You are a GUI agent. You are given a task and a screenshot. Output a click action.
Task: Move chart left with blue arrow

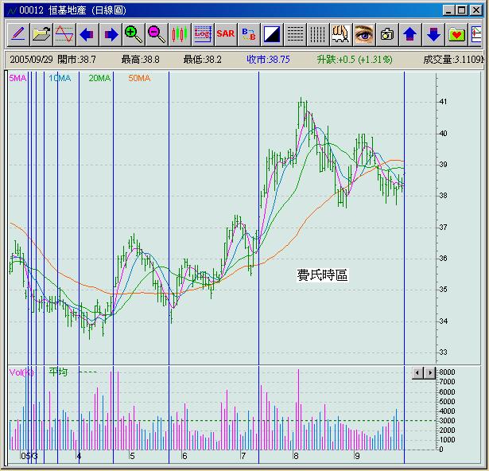tap(87, 34)
